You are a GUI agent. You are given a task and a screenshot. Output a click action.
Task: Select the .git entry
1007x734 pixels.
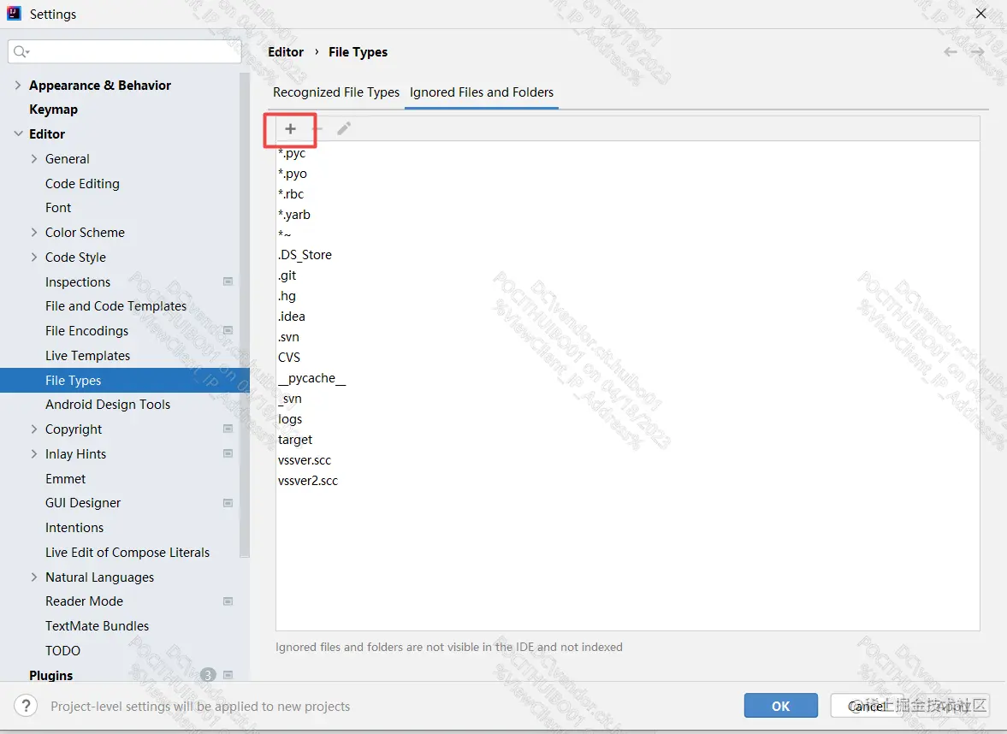click(287, 275)
